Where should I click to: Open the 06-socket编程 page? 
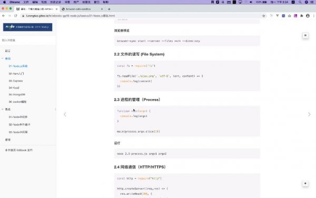tap(17, 102)
